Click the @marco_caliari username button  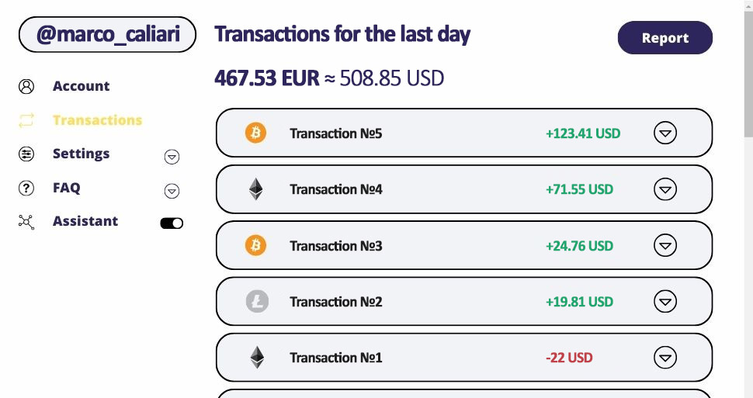click(x=107, y=35)
